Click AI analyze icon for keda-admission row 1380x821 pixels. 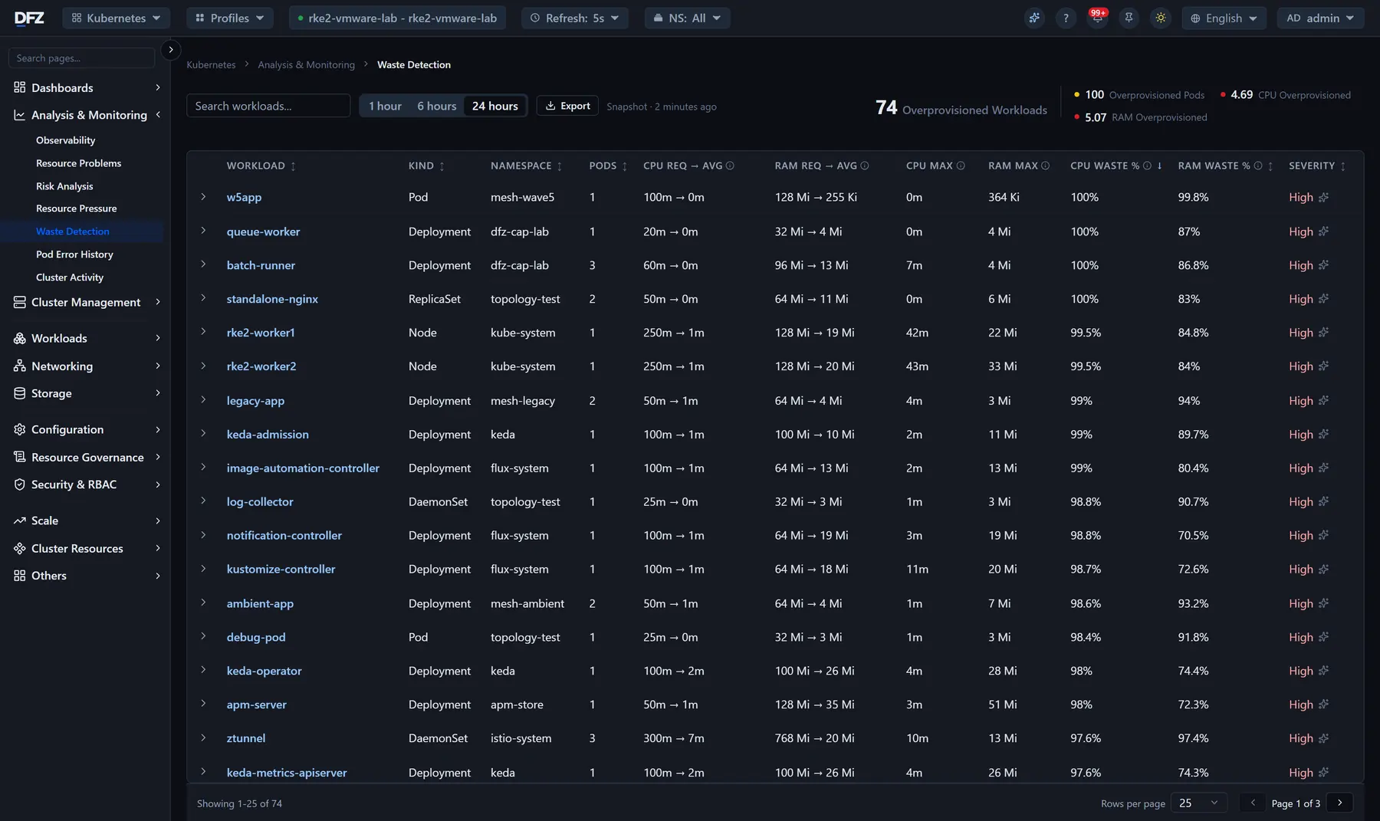1323,434
